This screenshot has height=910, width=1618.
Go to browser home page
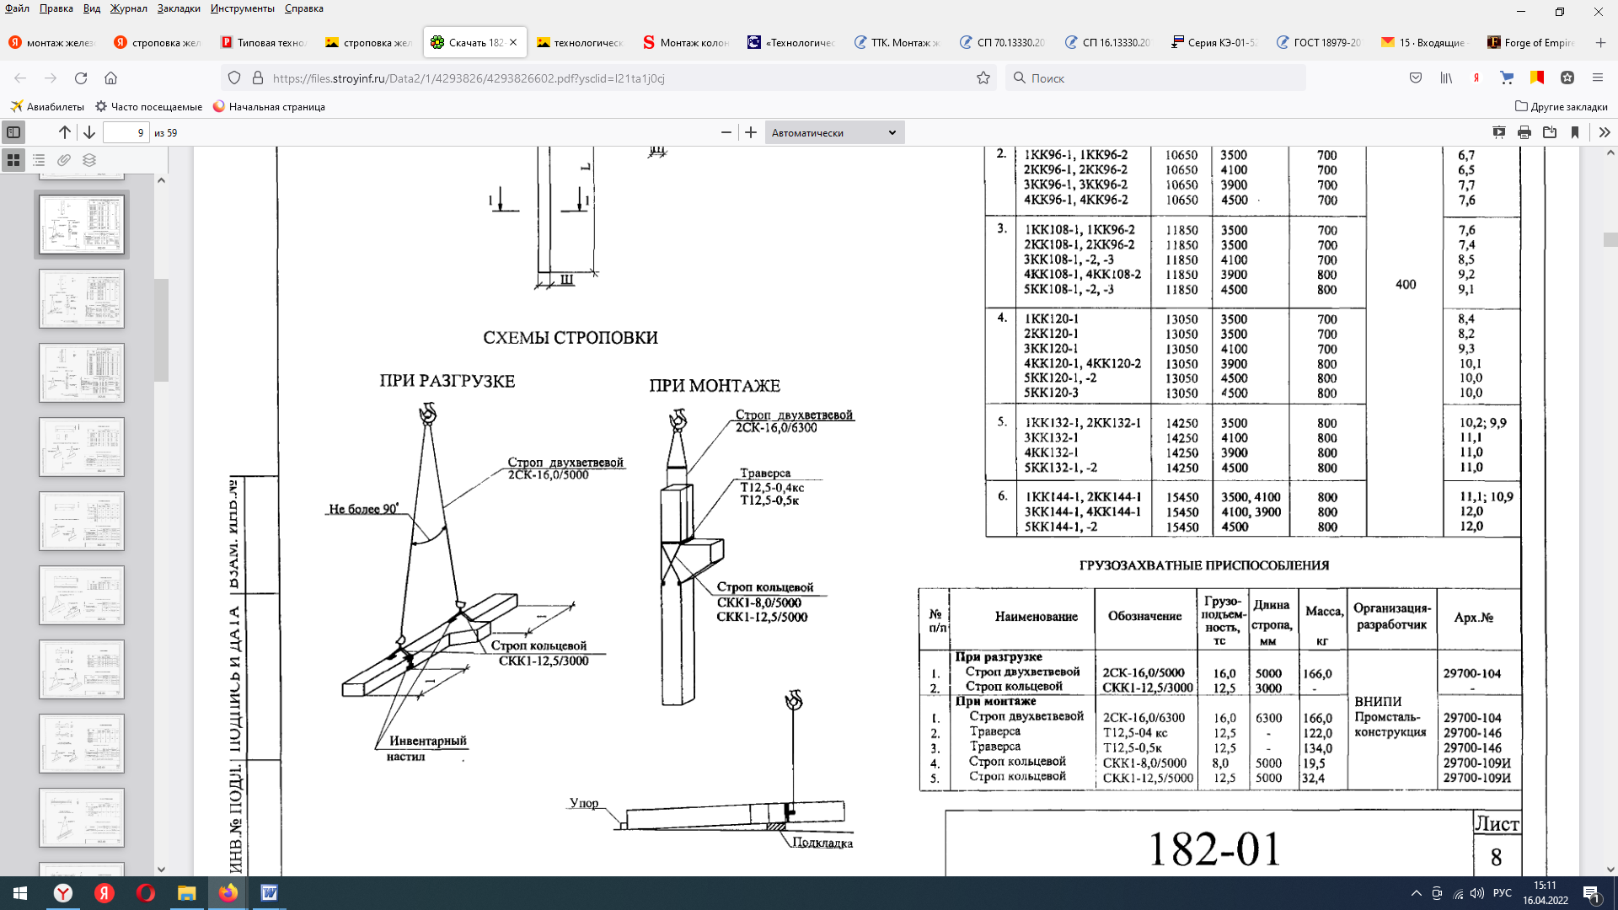point(110,78)
